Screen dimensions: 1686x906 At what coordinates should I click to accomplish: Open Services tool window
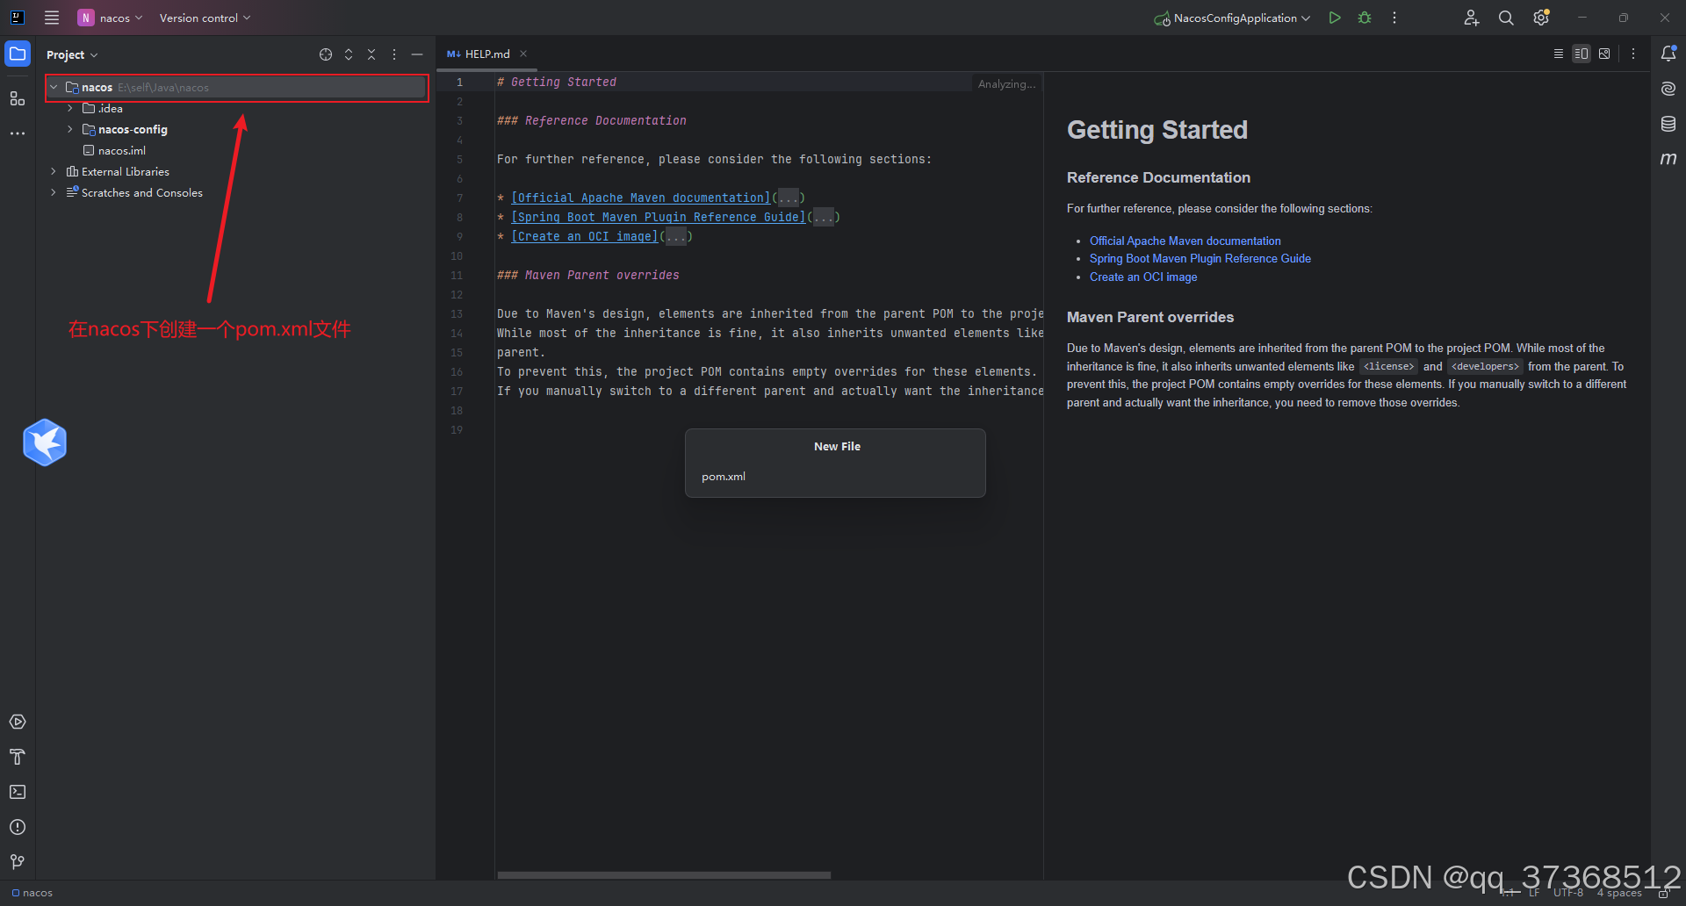[x=18, y=722]
